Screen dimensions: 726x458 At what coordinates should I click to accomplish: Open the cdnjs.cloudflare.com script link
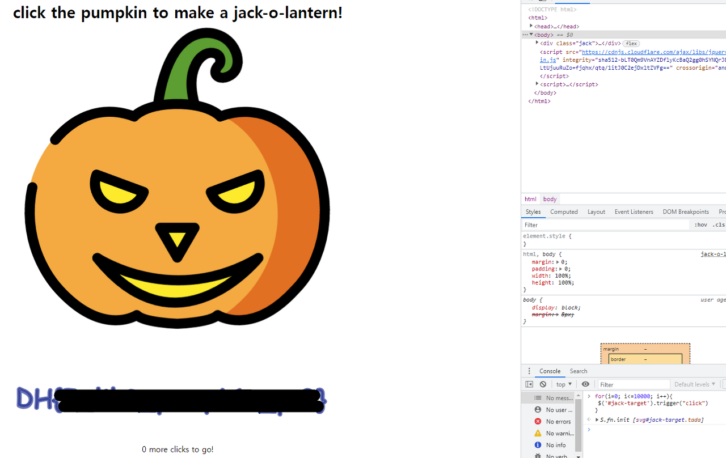click(654, 52)
